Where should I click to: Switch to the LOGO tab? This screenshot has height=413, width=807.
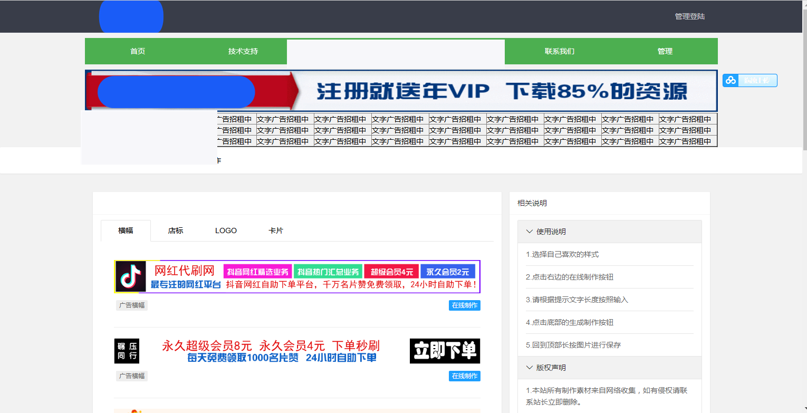226,230
